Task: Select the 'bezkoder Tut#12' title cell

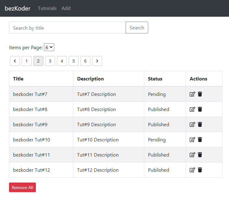Action: click(41, 170)
